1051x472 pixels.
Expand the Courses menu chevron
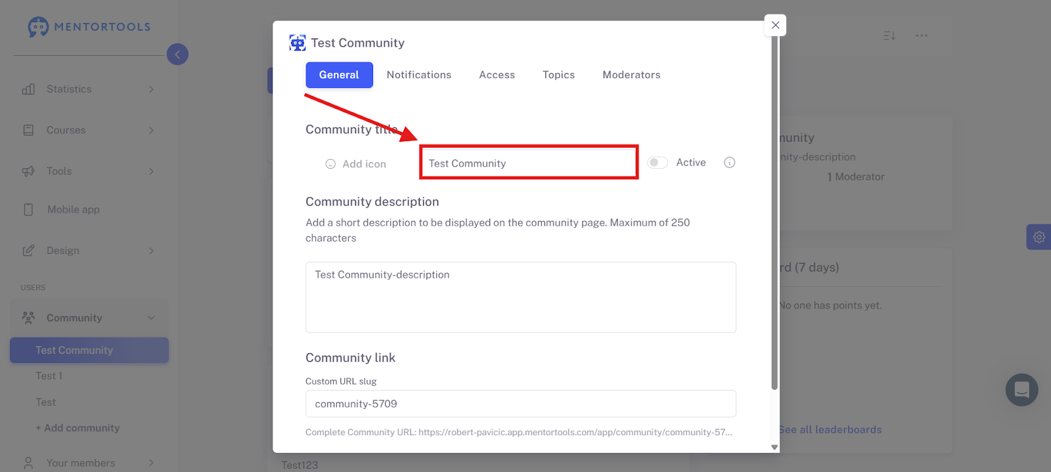(151, 130)
